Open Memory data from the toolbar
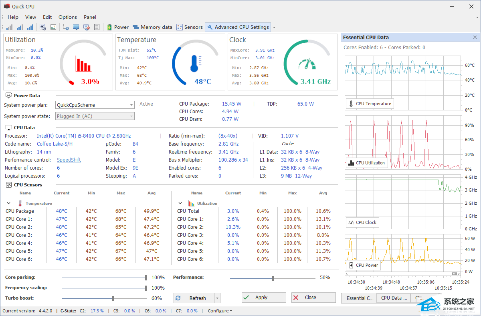 pos(153,27)
